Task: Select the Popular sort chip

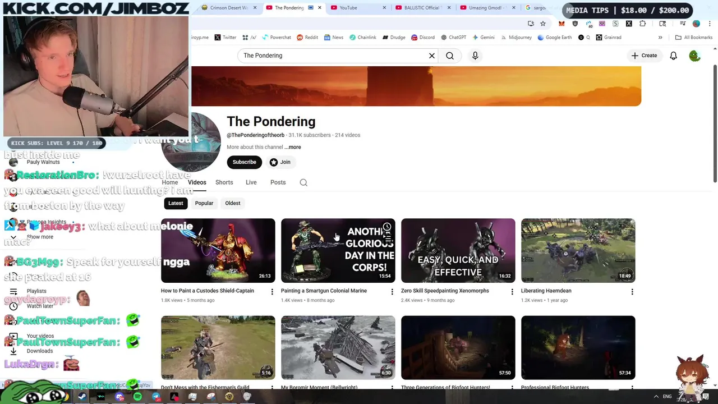Action: pyautogui.click(x=204, y=203)
